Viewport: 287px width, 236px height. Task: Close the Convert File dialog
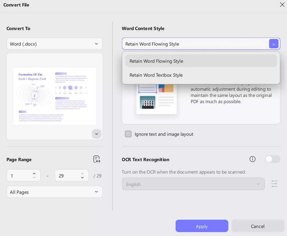[282, 5]
